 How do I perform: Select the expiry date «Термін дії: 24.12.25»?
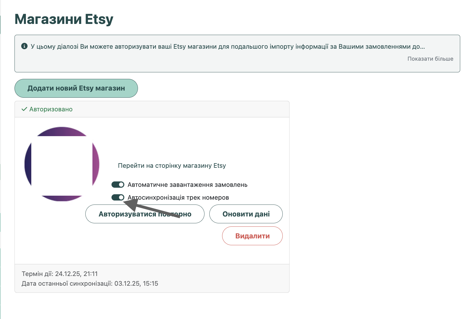click(x=59, y=274)
